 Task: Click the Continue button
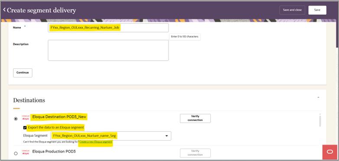pyautogui.click(x=23, y=73)
